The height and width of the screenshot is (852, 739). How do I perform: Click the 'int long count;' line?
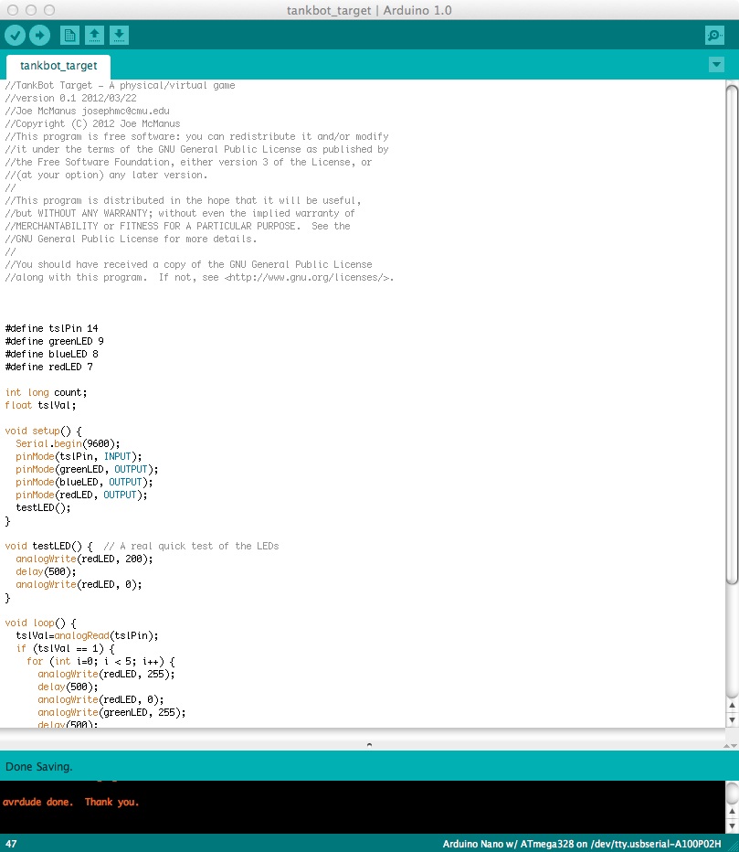tap(46, 392)
